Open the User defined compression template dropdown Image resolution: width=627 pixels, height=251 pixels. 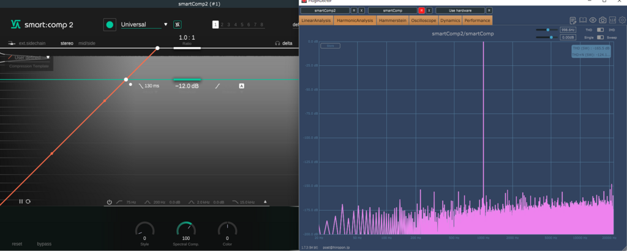(29, 57)
